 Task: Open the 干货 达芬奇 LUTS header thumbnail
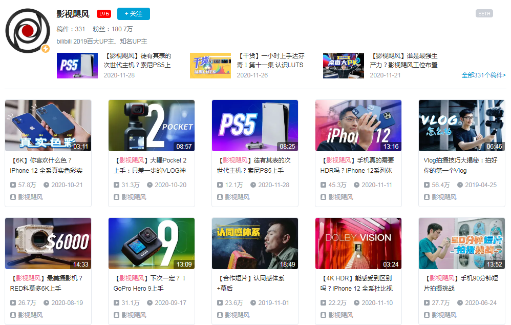click(210, 66)
